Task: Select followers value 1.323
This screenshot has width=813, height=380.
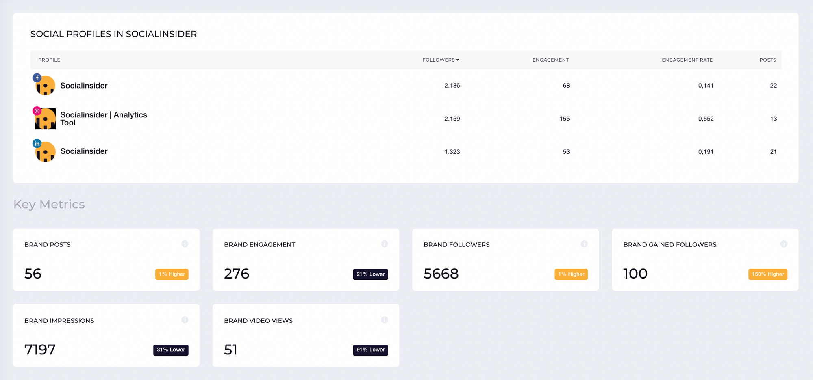Action: coord(452,152)
